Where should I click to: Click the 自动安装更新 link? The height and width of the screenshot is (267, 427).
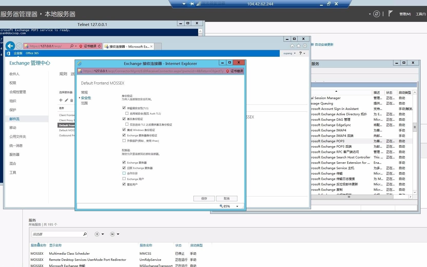pyautogui.click(x=324, y=45)
